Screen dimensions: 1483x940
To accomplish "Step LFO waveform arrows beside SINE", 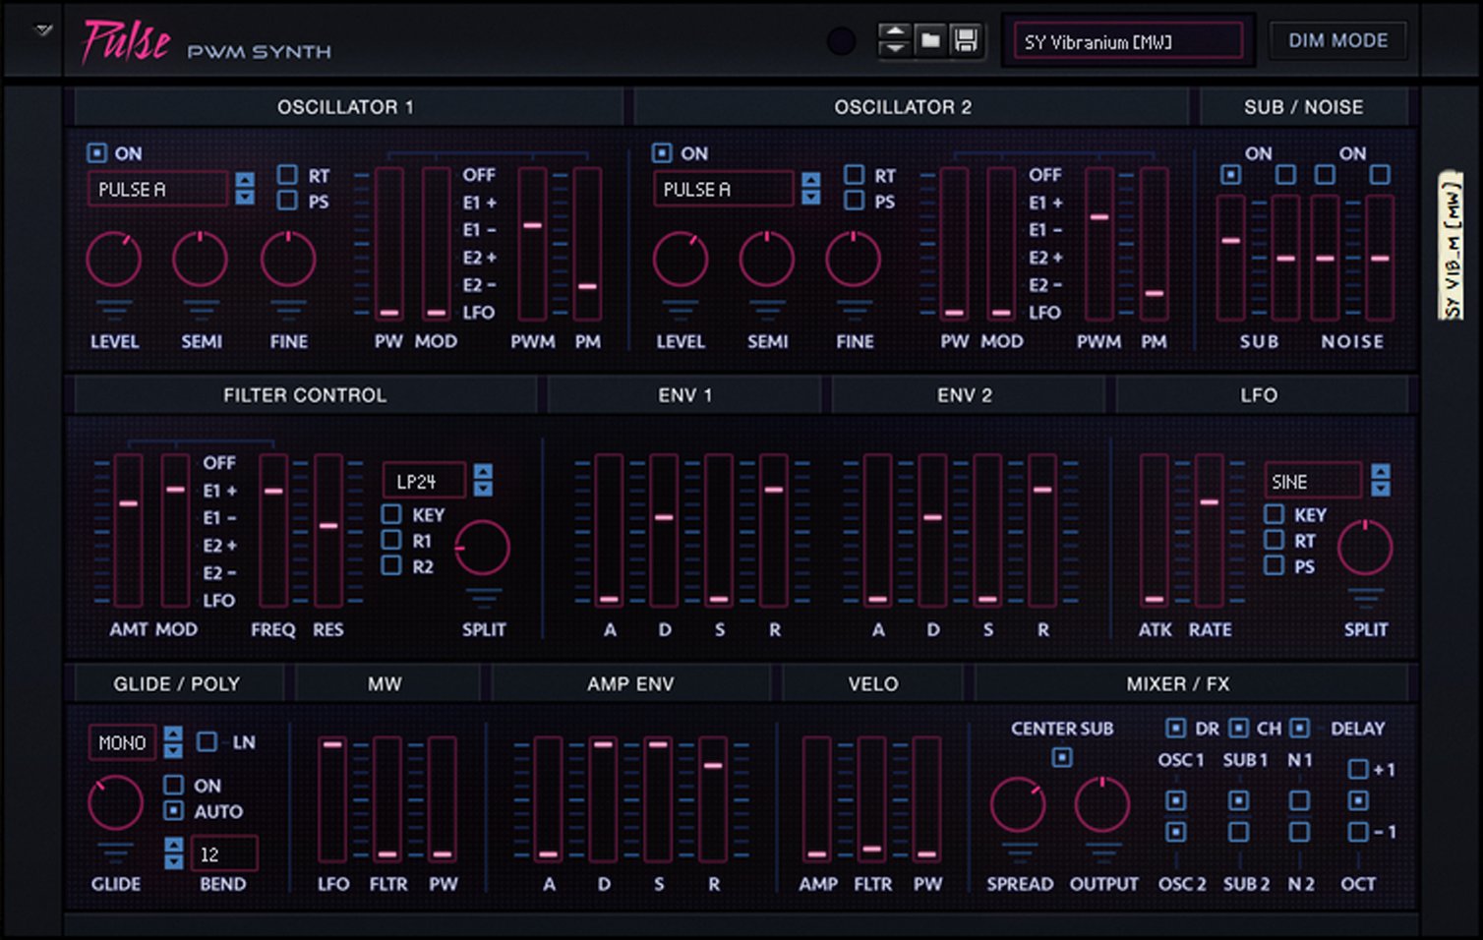I will [x=1381, y=480].
